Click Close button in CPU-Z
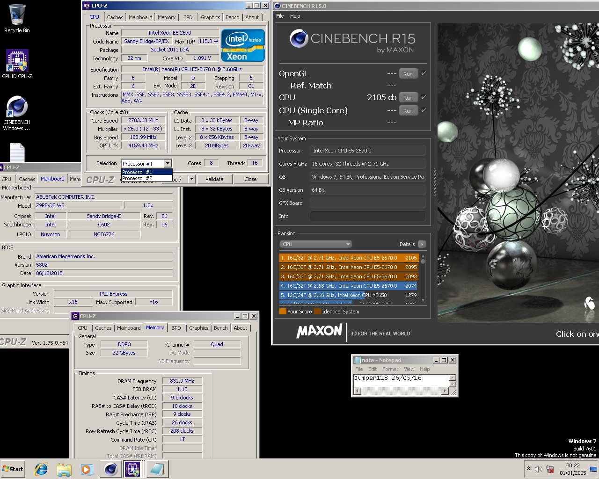Screen dimensions: 599x479 coord(250,179)
